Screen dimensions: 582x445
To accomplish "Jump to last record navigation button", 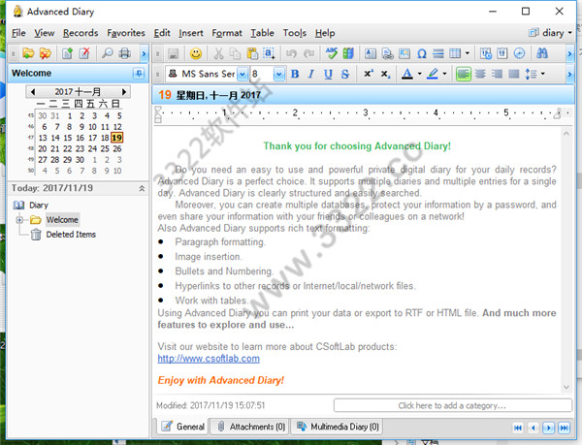I will pyautogui.click(x=565, y=428).
